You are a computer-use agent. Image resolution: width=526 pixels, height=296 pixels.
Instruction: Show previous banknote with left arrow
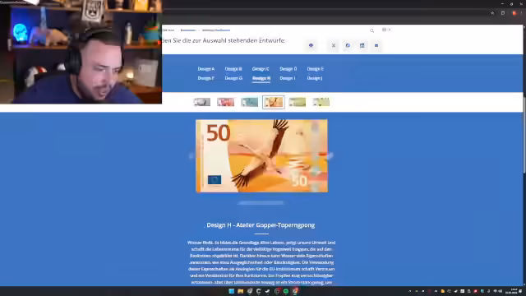click(x=191, y=155)
